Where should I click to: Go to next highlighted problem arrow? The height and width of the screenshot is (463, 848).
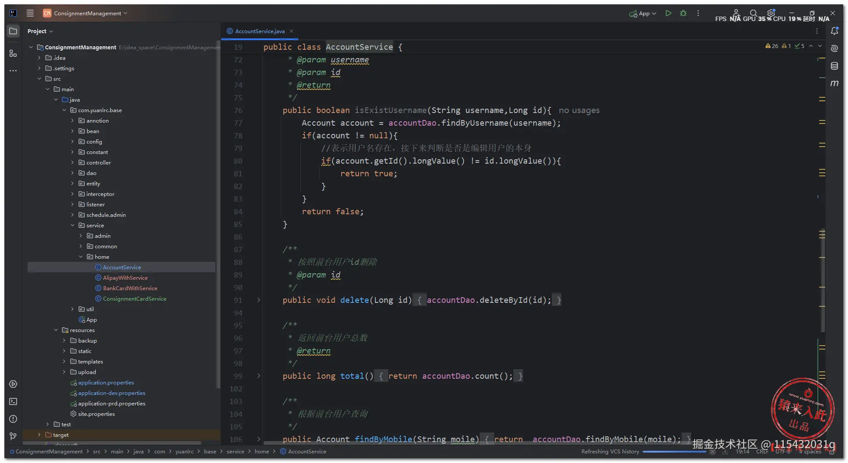pos(820,46)
